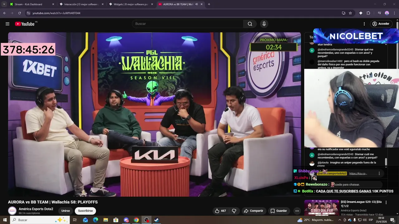Screen dimensions: 399x224
Task: Start voice search with microphone icon
Action: pyautogui.click(x=264, y=24)
